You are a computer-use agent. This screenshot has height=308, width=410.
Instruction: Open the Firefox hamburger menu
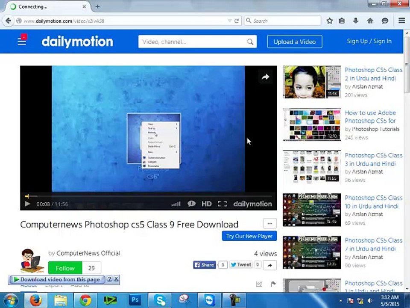click(401, 21)
